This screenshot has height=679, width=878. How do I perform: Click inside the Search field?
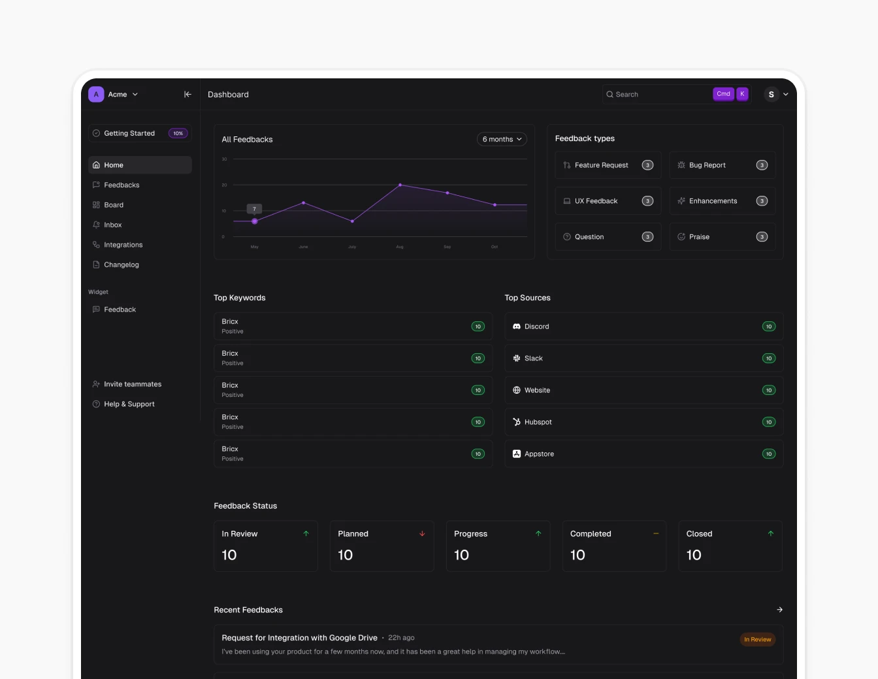pos(653,94)
